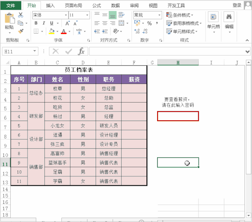Click Increase Decimal icon
The width and height of the screenshot is (252, 222).
tap(137, 31)
